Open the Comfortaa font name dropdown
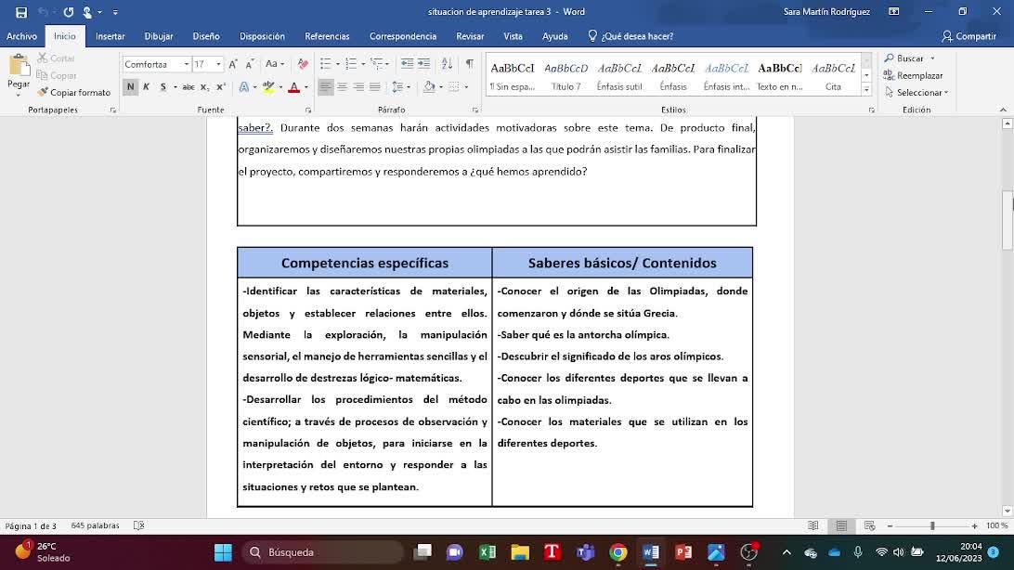The image size is (1014, 570). (x=186, y=65)
